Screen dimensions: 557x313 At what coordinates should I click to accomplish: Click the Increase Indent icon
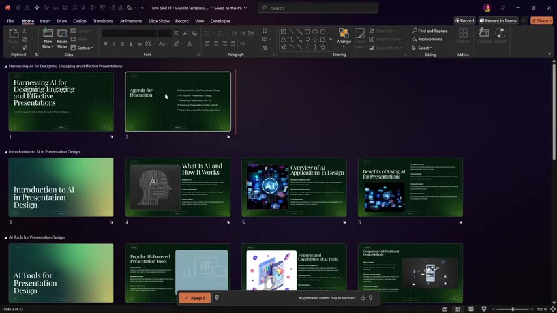point(242,33)
